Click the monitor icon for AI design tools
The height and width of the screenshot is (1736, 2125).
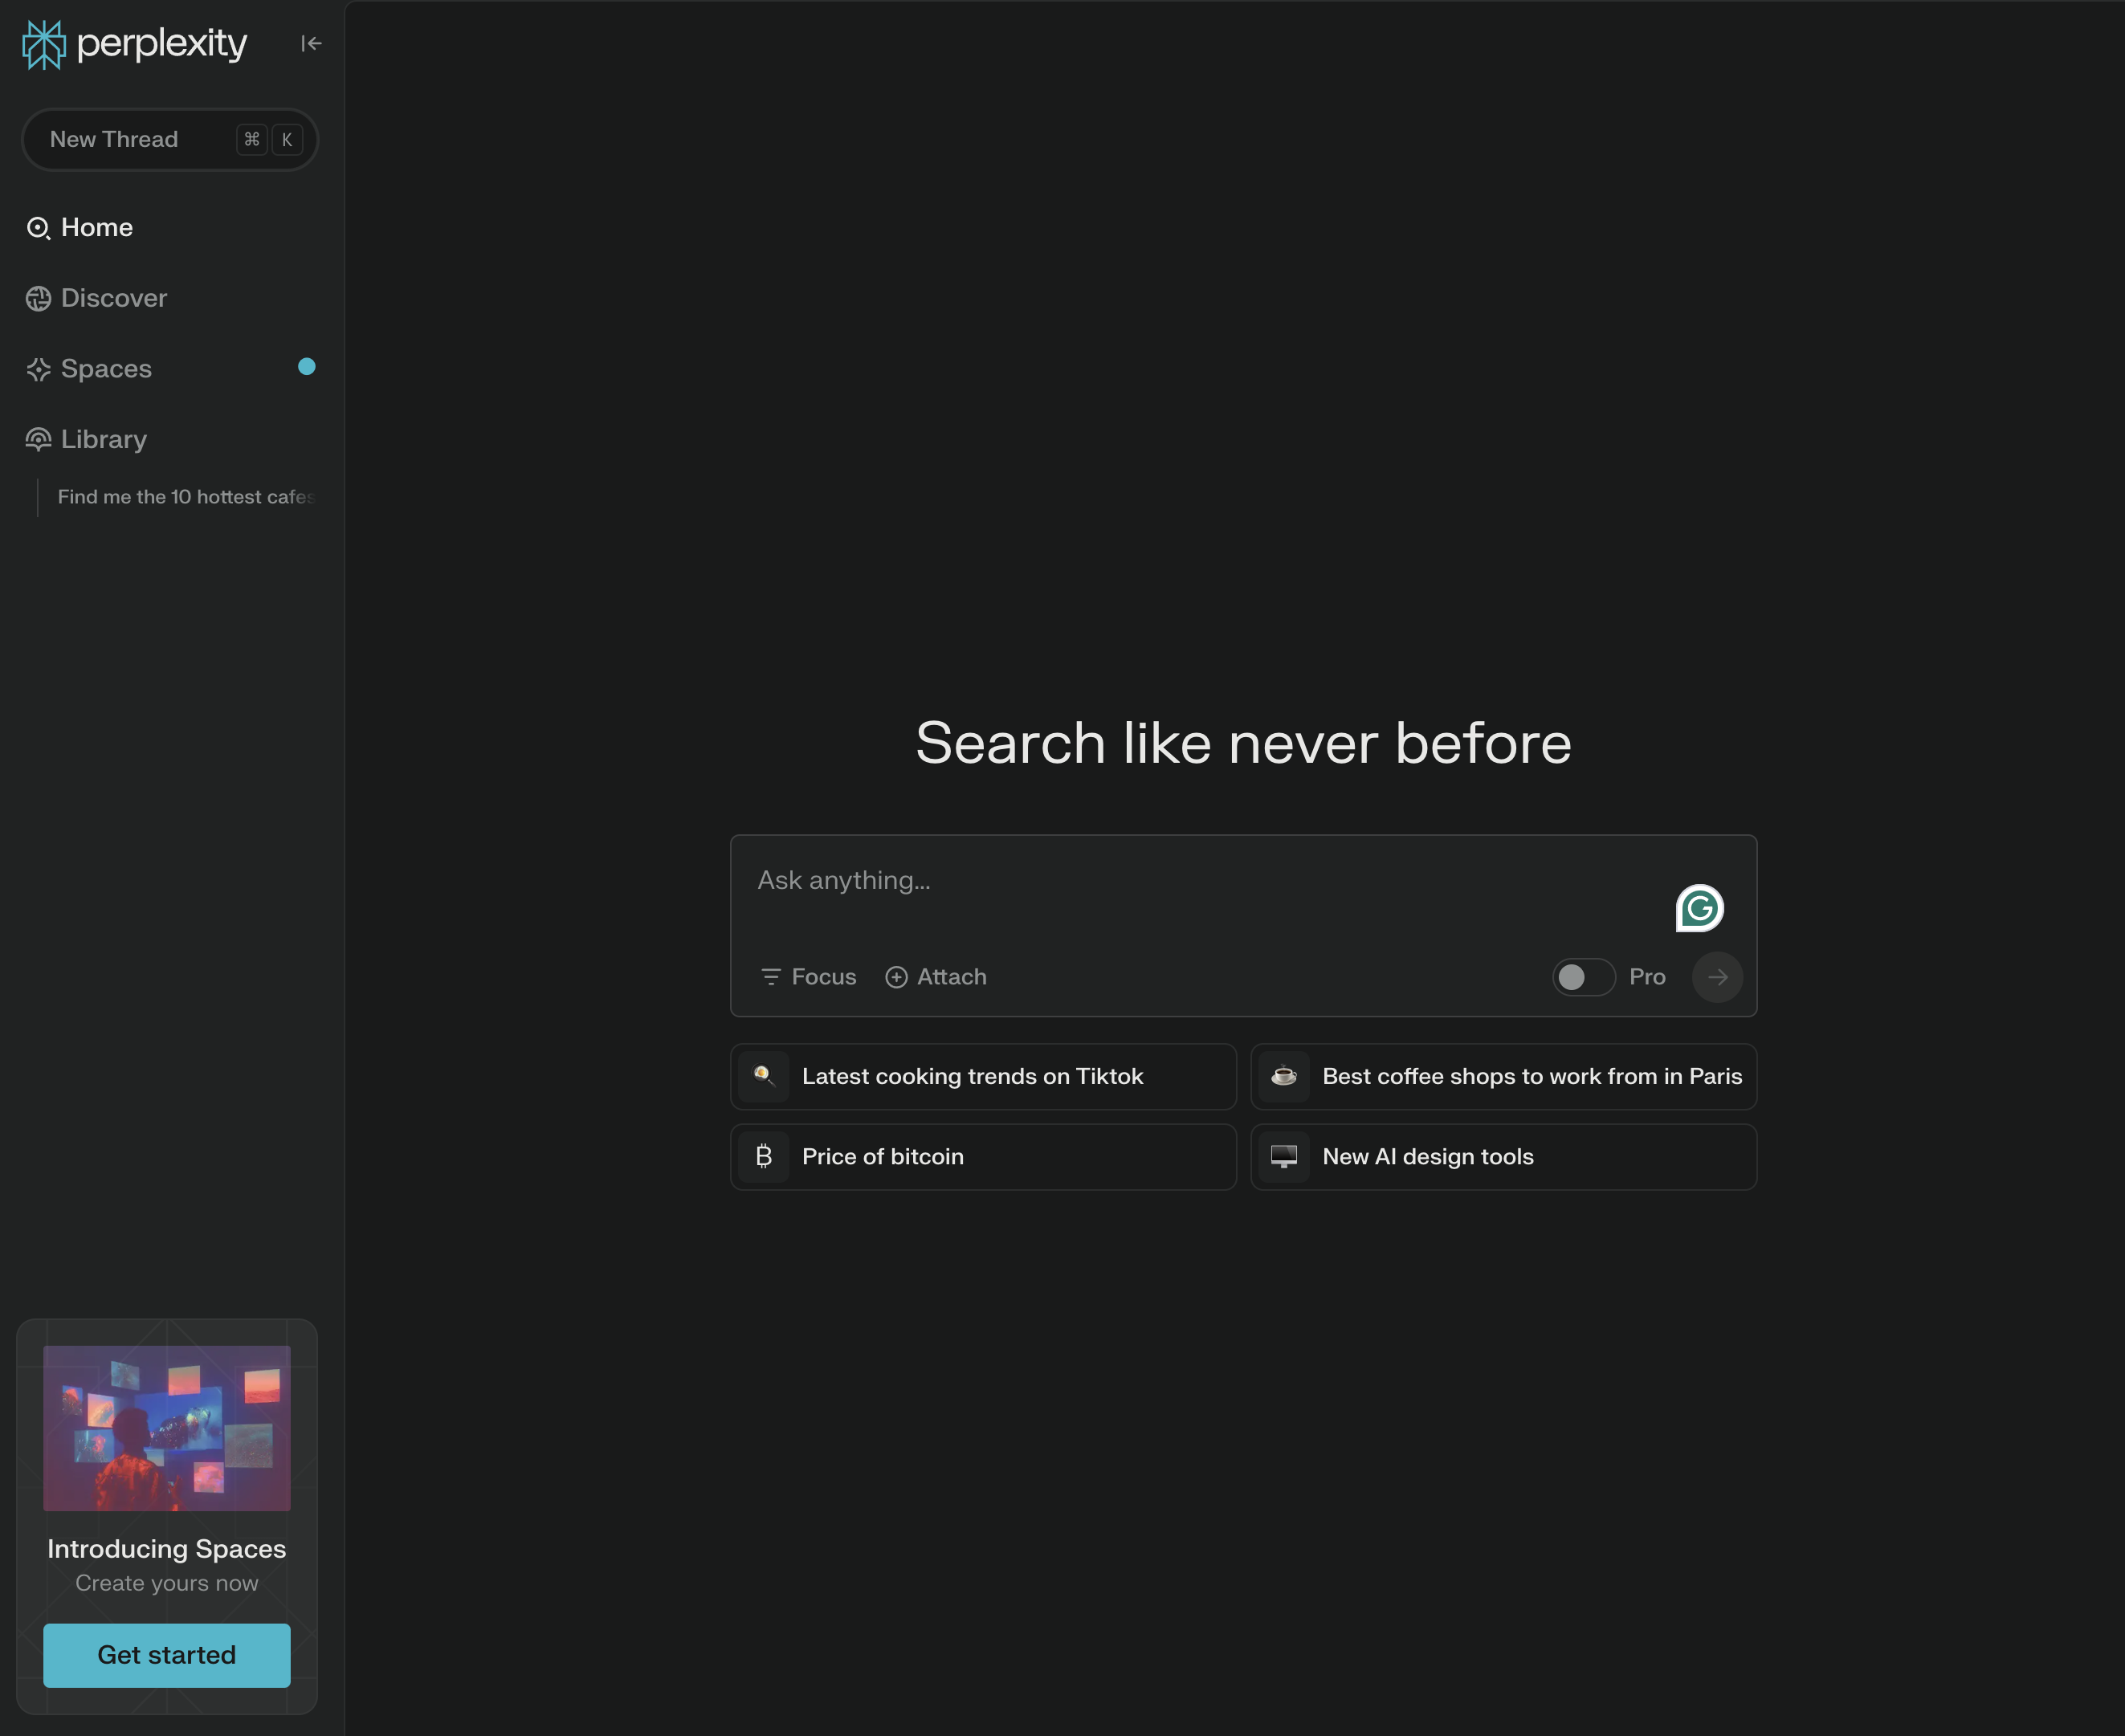(1284, 1157)
